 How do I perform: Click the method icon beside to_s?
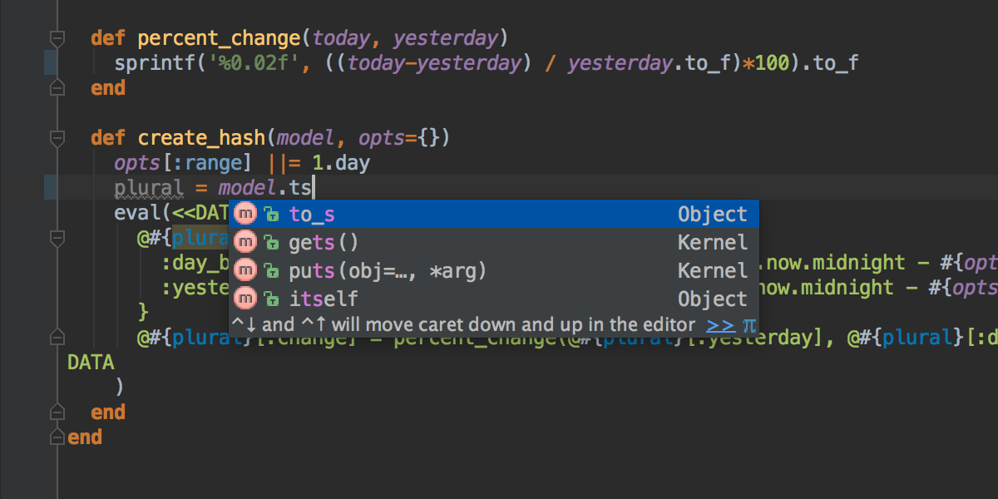coord(245,214)
